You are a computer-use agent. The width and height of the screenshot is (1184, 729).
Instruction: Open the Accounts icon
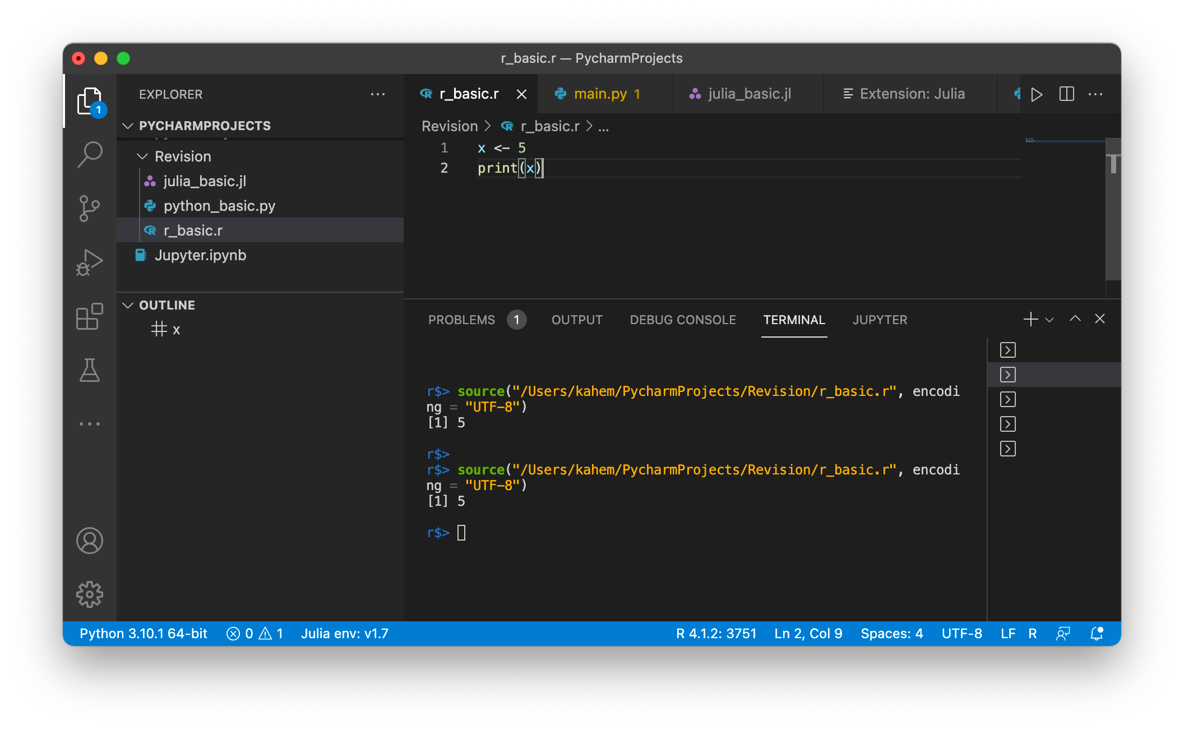click(x=90, y=540)
